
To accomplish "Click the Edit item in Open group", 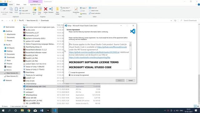I will point(82,11).
